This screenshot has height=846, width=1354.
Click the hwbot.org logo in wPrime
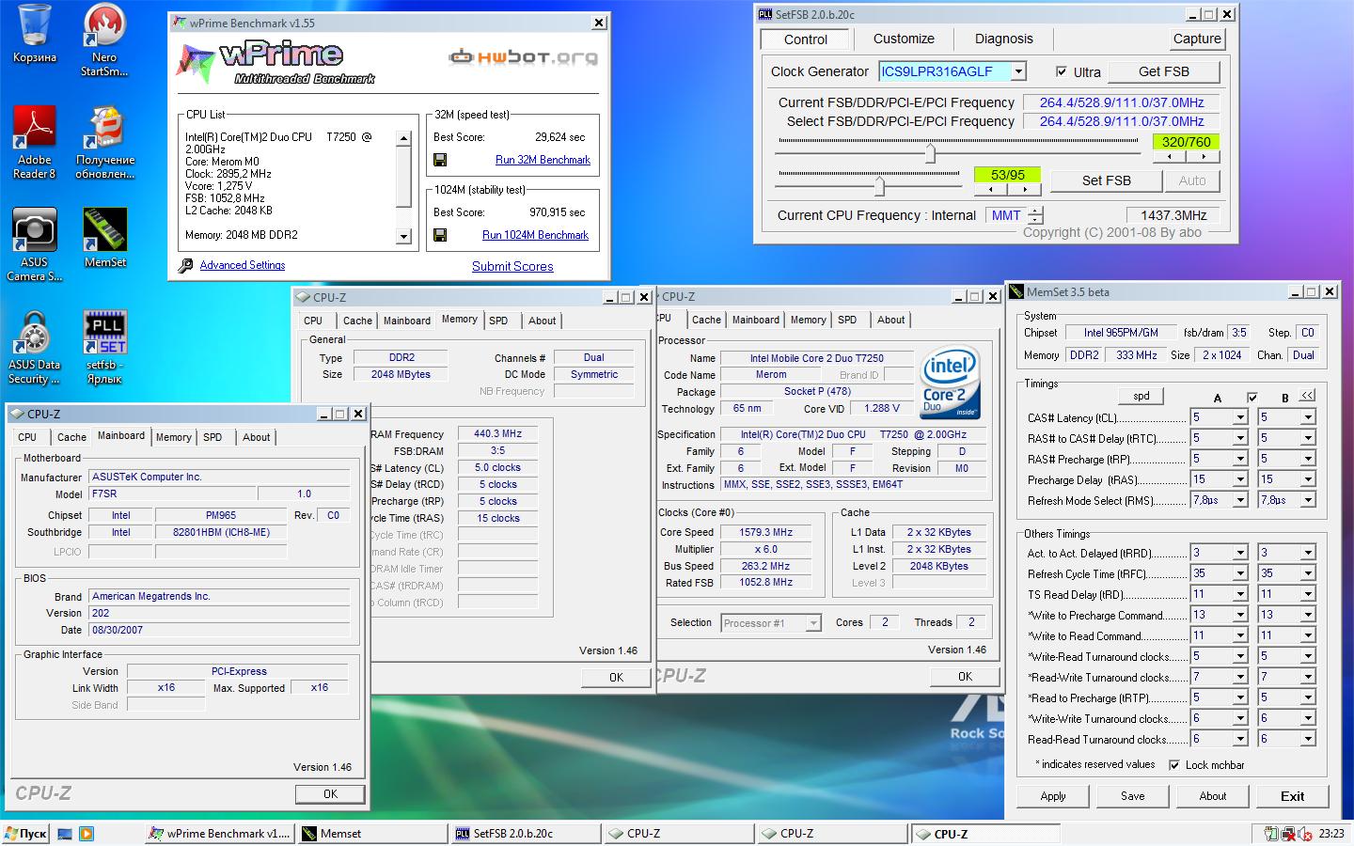[x=523, y=57]
